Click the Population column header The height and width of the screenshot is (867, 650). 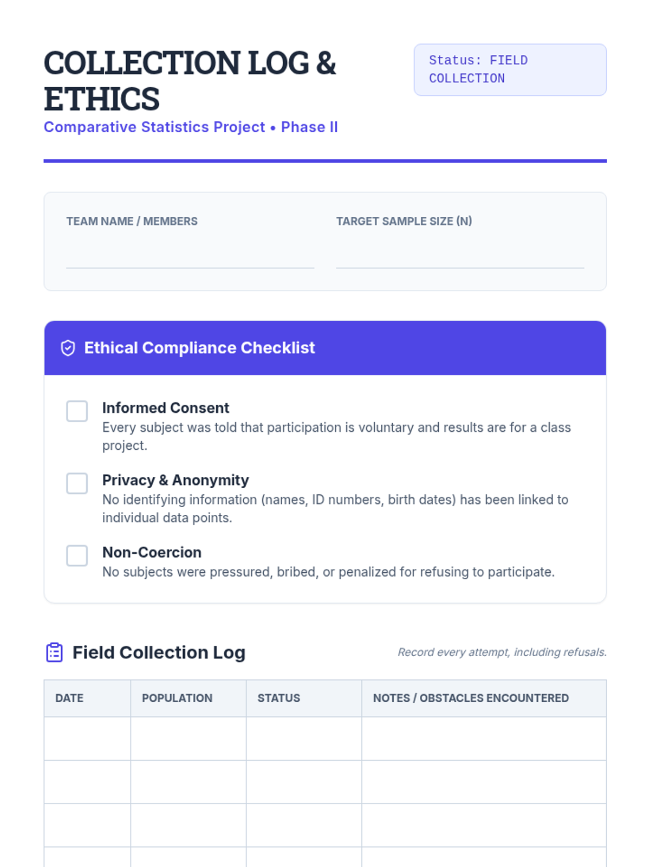177,698
